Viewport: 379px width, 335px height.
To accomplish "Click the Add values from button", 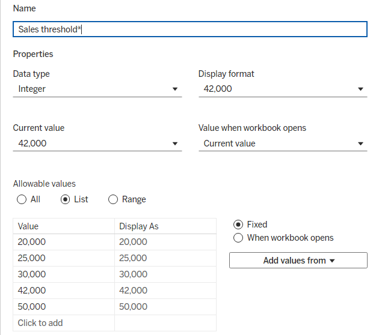I will tap(298, 261).
